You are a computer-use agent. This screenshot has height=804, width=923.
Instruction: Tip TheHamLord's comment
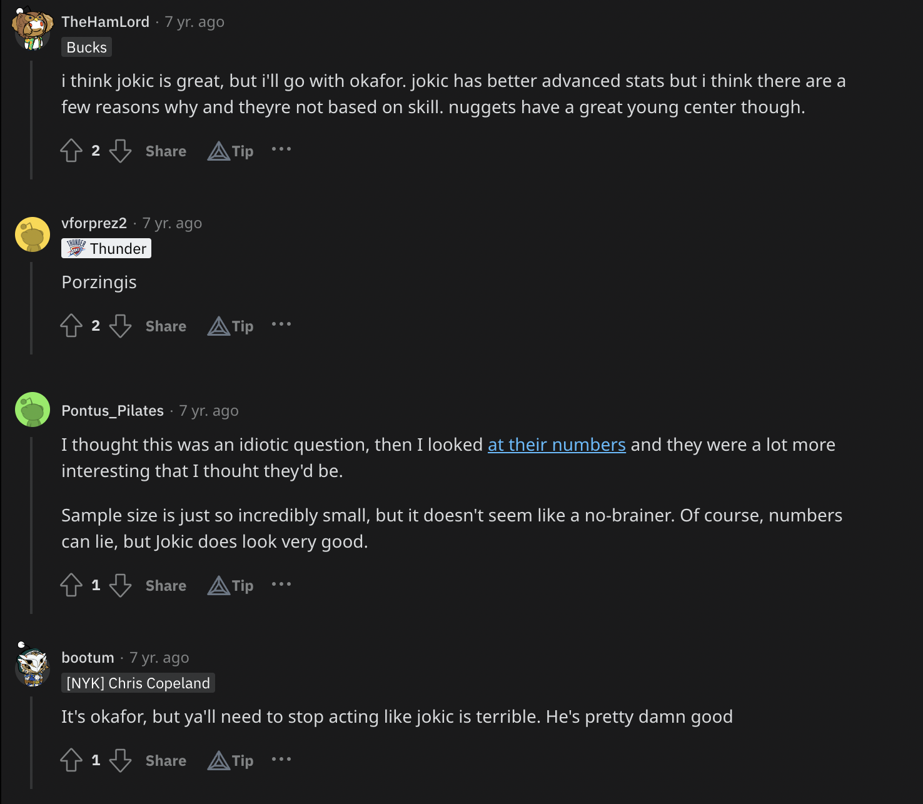(x=231, y=151)
